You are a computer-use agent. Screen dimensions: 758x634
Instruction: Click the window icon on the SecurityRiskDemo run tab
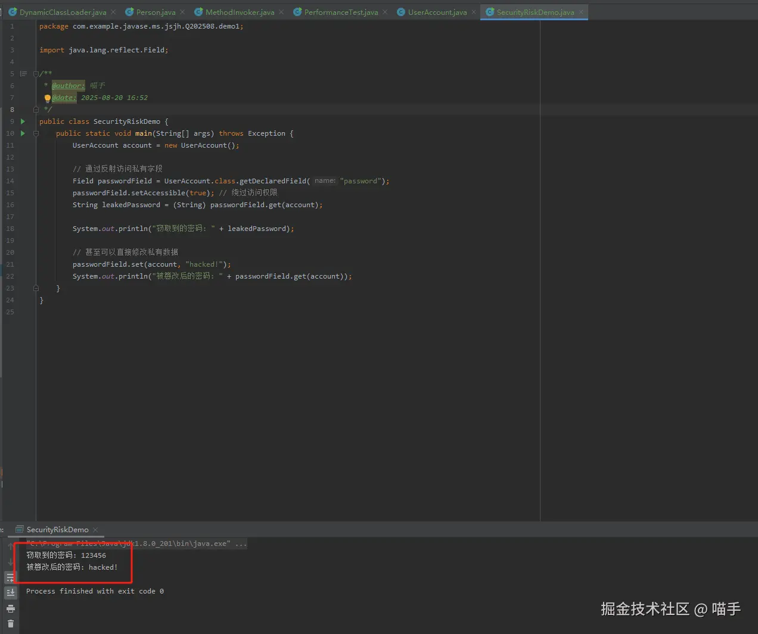[x=19, y=529]
